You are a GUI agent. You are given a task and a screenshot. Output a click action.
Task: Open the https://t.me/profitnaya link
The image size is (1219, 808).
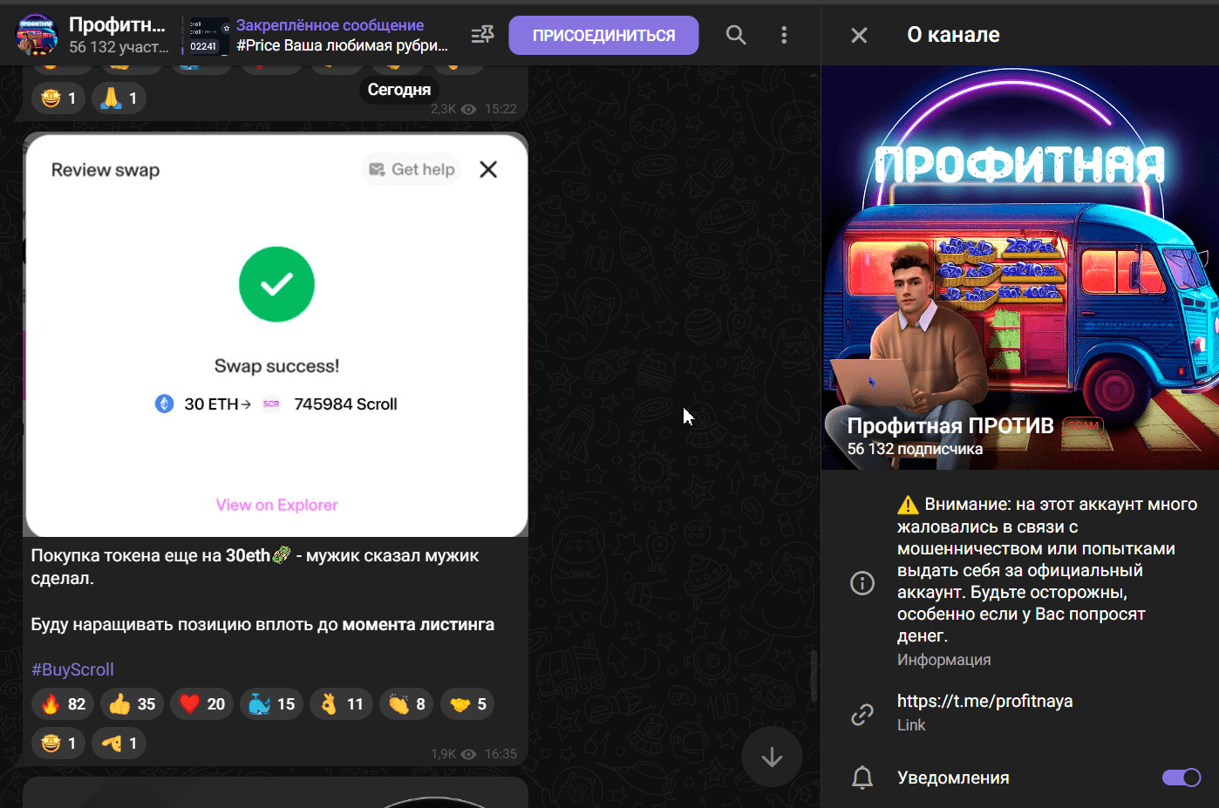tap(984, 701)
